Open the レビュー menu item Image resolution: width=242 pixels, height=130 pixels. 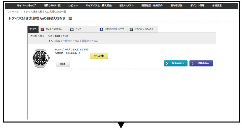pyautogui.click(x=73, y=6)
